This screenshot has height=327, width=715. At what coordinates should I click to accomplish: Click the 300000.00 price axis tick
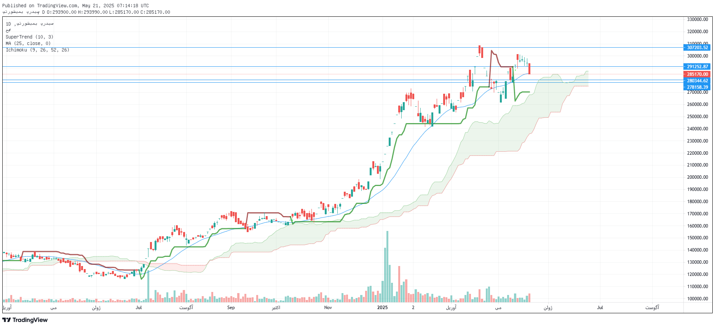(x=697, y=56)
